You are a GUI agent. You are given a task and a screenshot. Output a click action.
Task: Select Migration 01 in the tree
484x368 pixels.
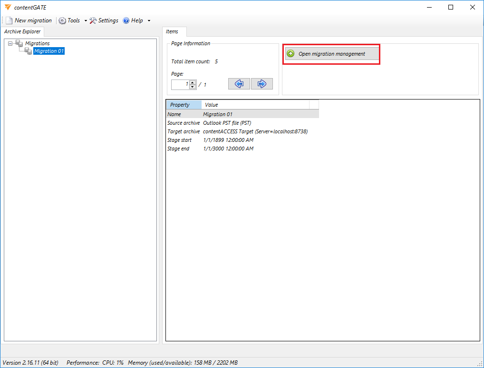pos(48,51)
